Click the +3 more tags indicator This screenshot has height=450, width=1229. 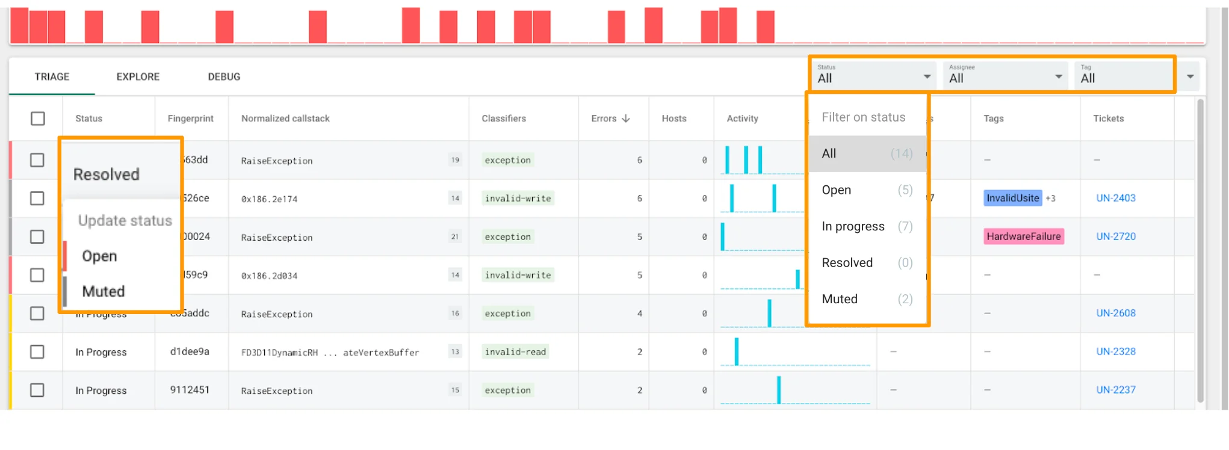(x=1051, y=199)
